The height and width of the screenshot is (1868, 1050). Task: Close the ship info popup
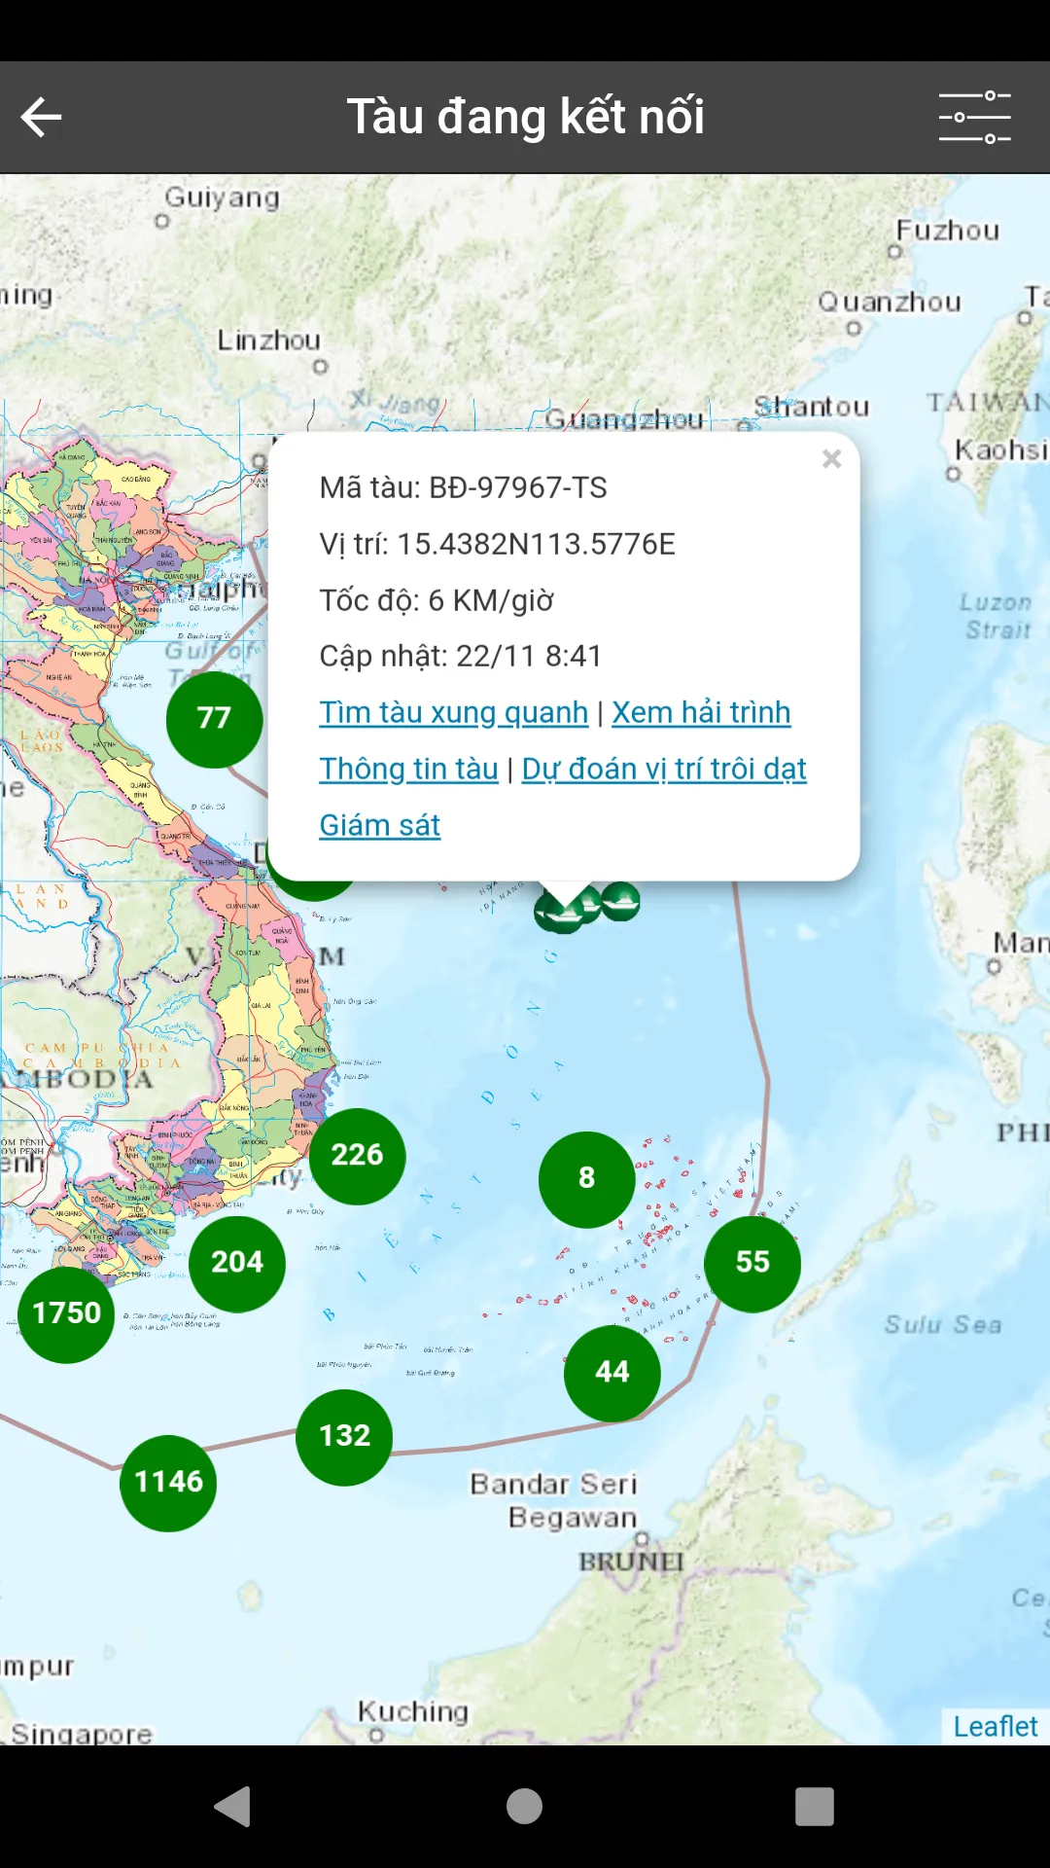point(831,459)
